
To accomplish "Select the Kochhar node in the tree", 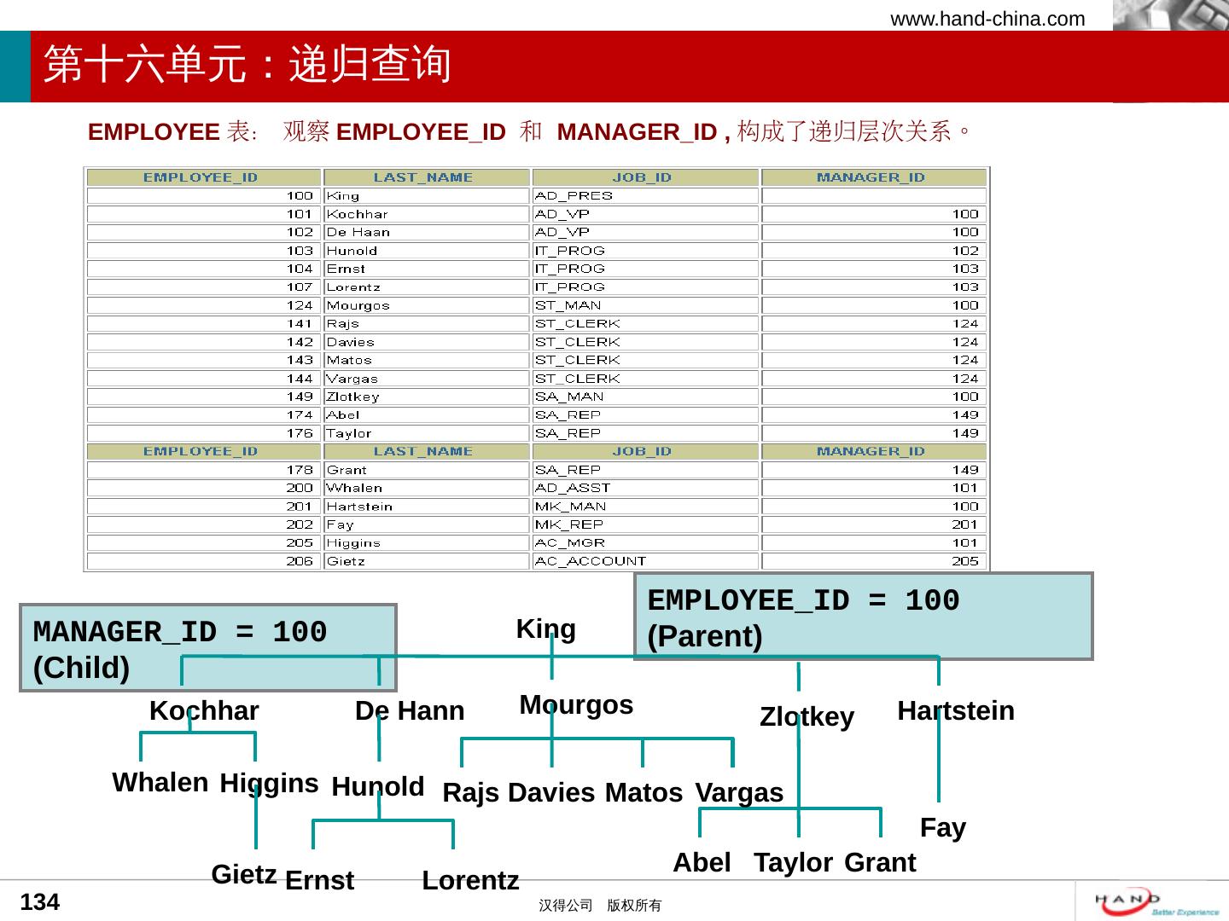I will [x=204, y=711].
